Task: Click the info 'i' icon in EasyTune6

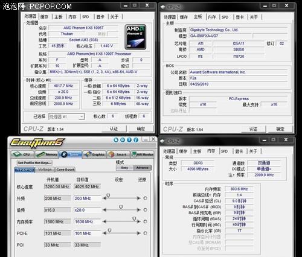Action: 136,140
